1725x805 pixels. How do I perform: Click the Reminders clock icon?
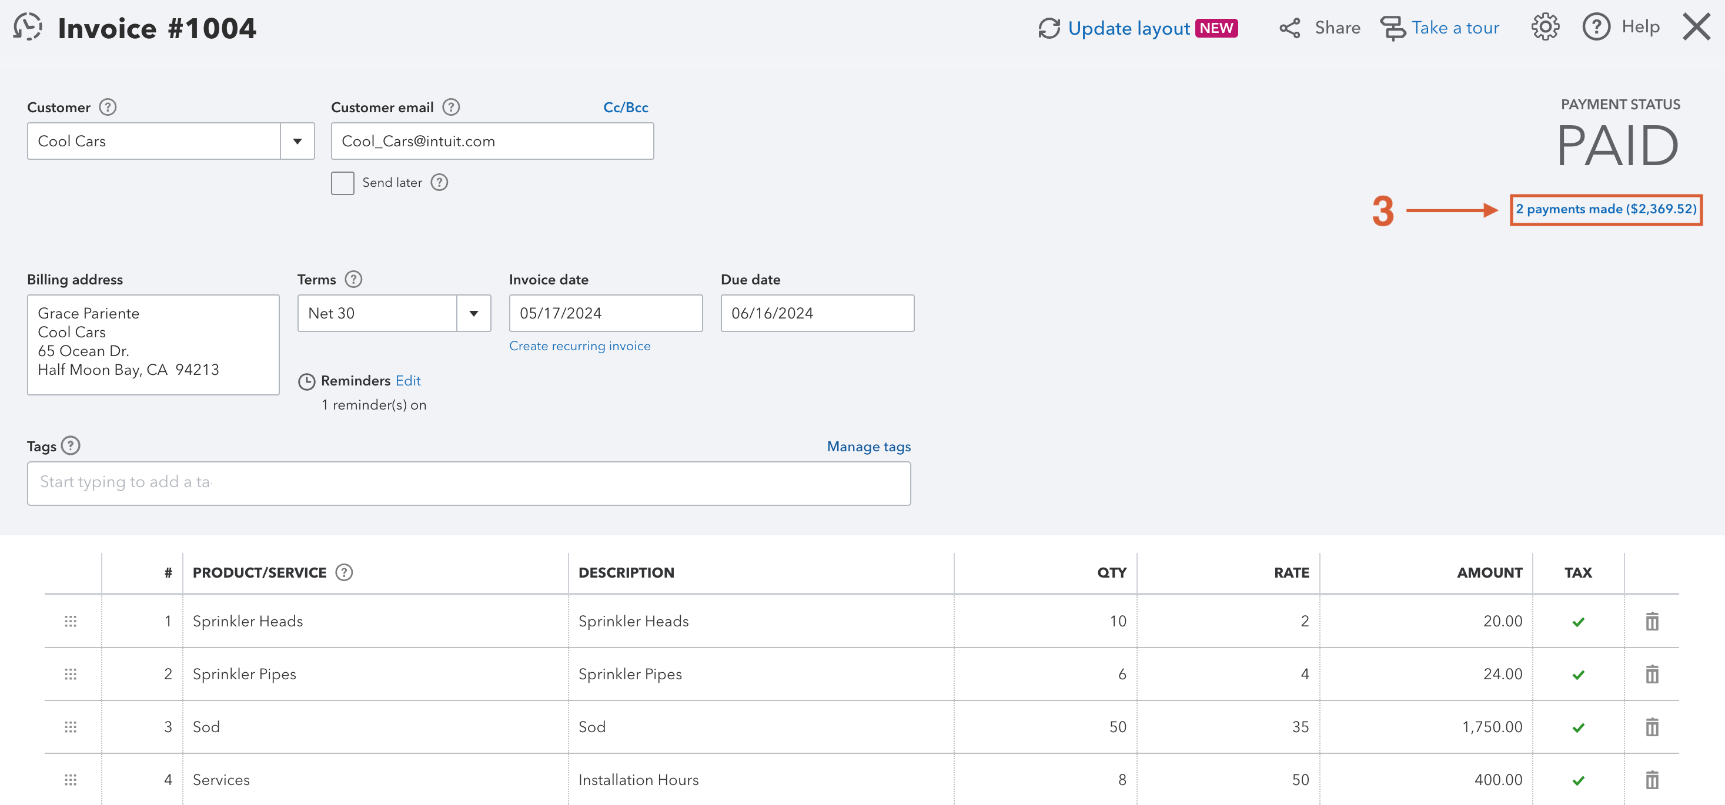(x=307, y=381)
